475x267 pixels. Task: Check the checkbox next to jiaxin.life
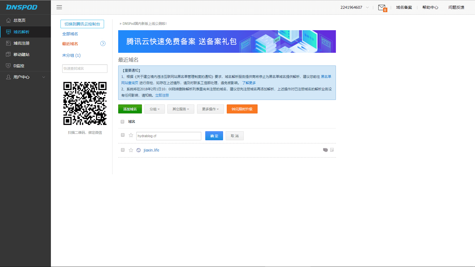[122, 150]
